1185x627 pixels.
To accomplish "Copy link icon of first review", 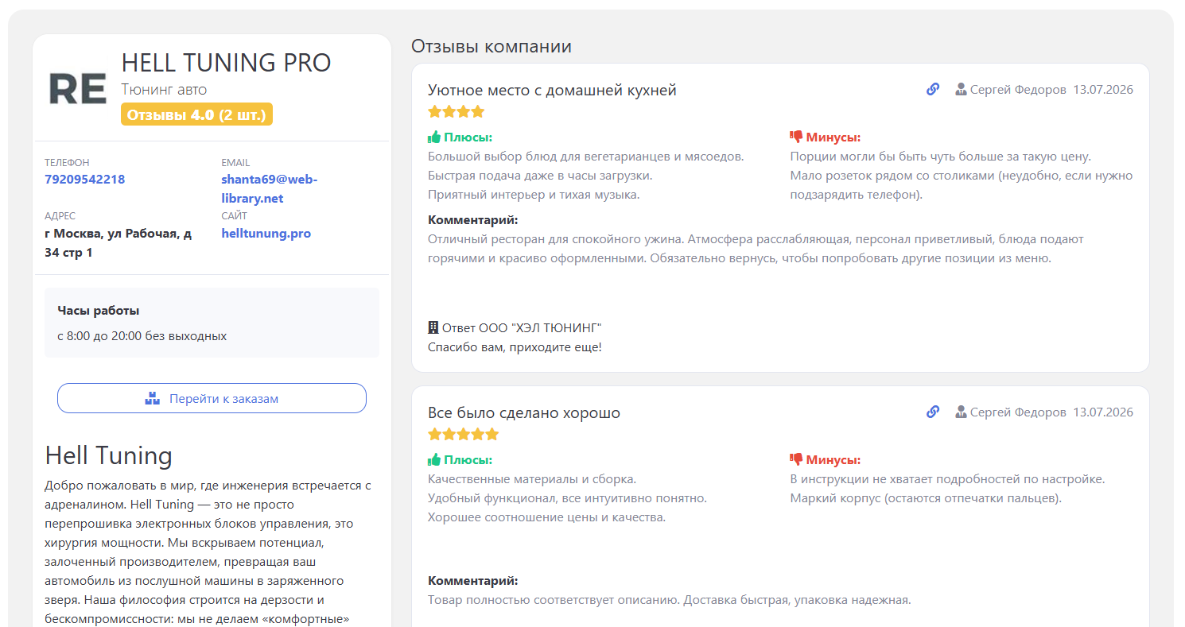I will (x=933, y=90).
